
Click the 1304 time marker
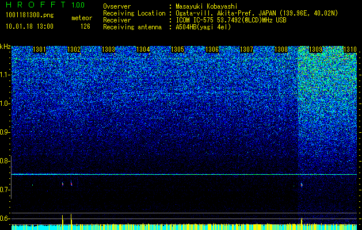(143, 49)
